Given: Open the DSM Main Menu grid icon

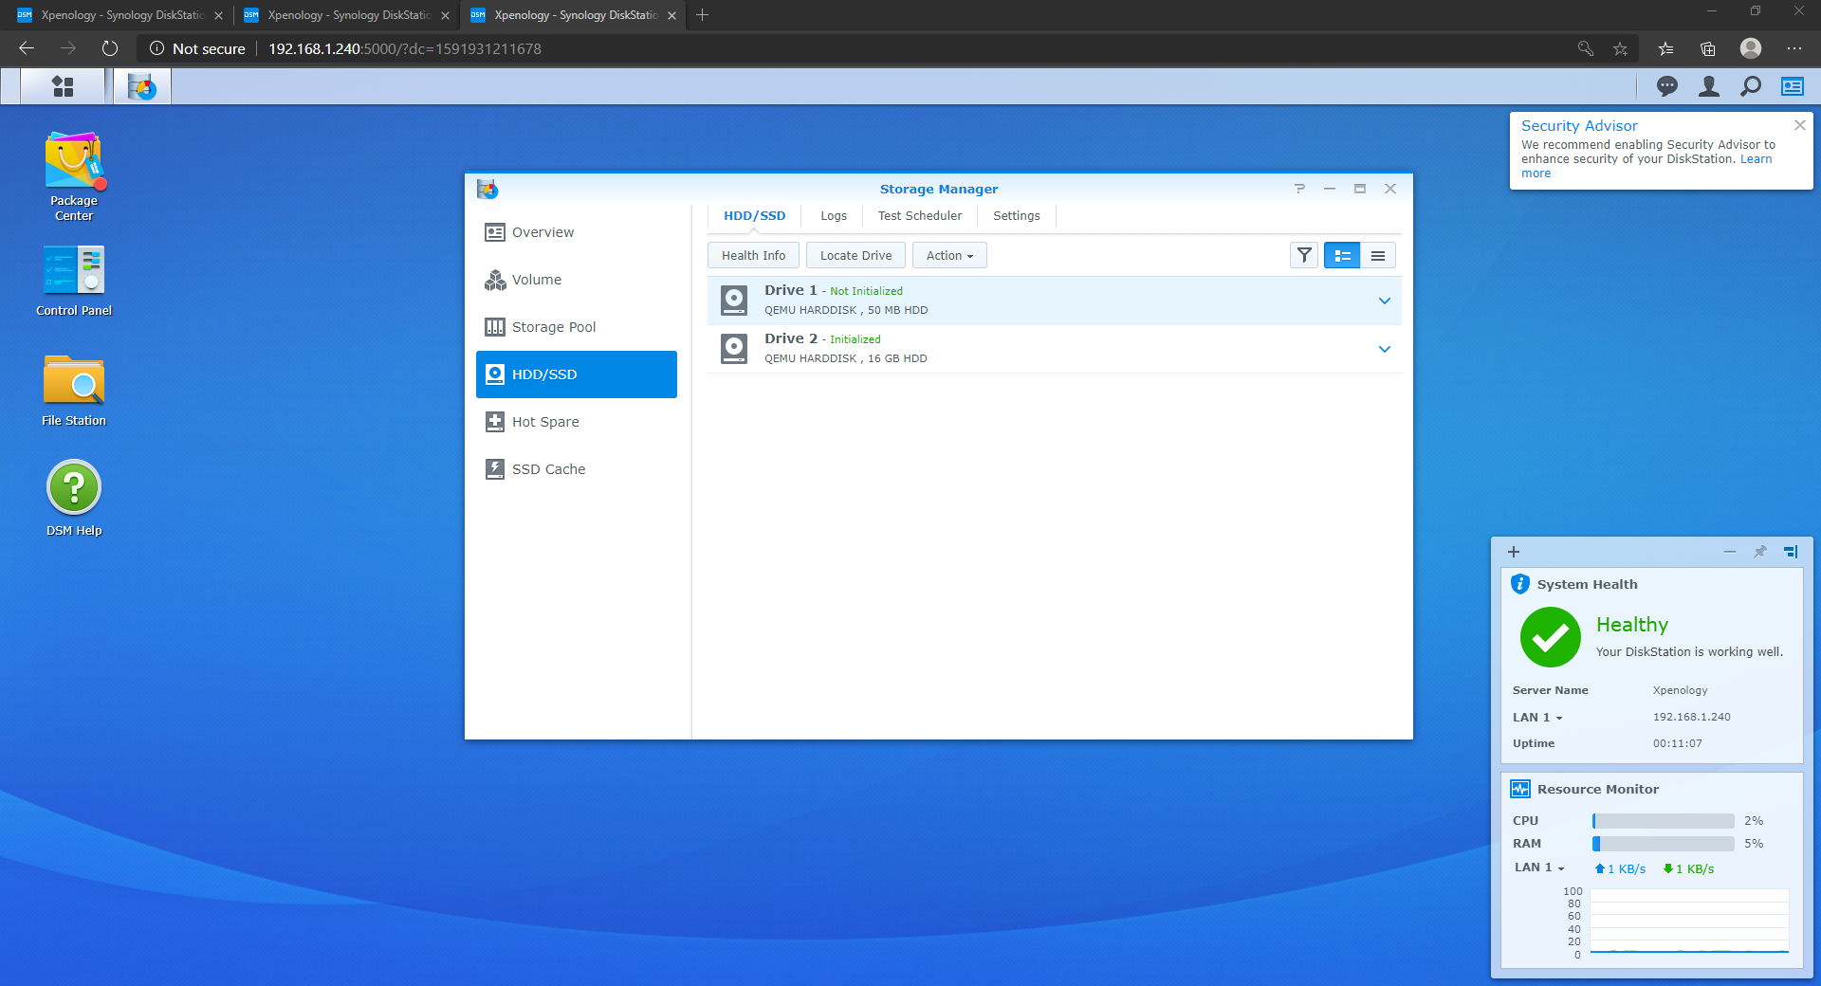Looking at the screenshot, I should (x=63, y=86).
